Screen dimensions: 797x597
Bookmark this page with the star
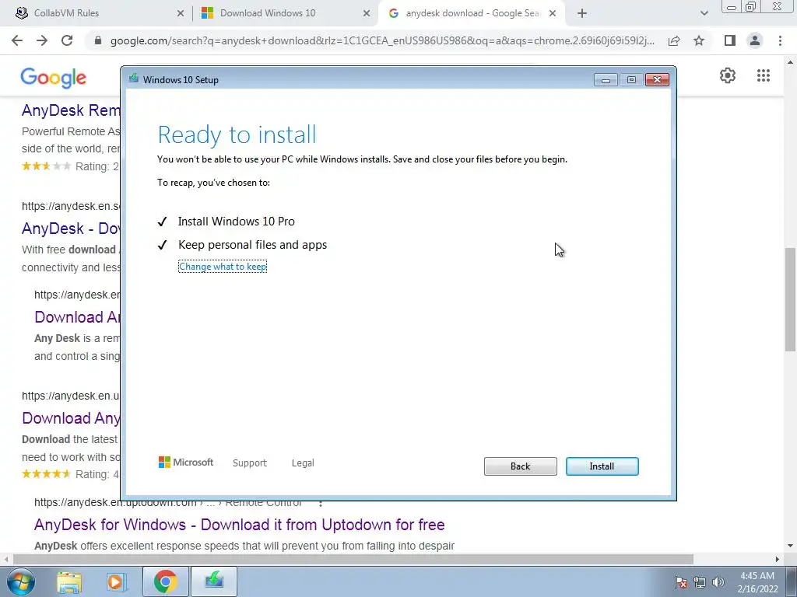click(x=699, y=40)
